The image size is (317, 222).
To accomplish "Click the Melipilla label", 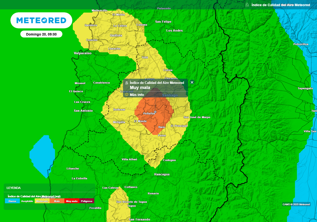I will point(119,122).
